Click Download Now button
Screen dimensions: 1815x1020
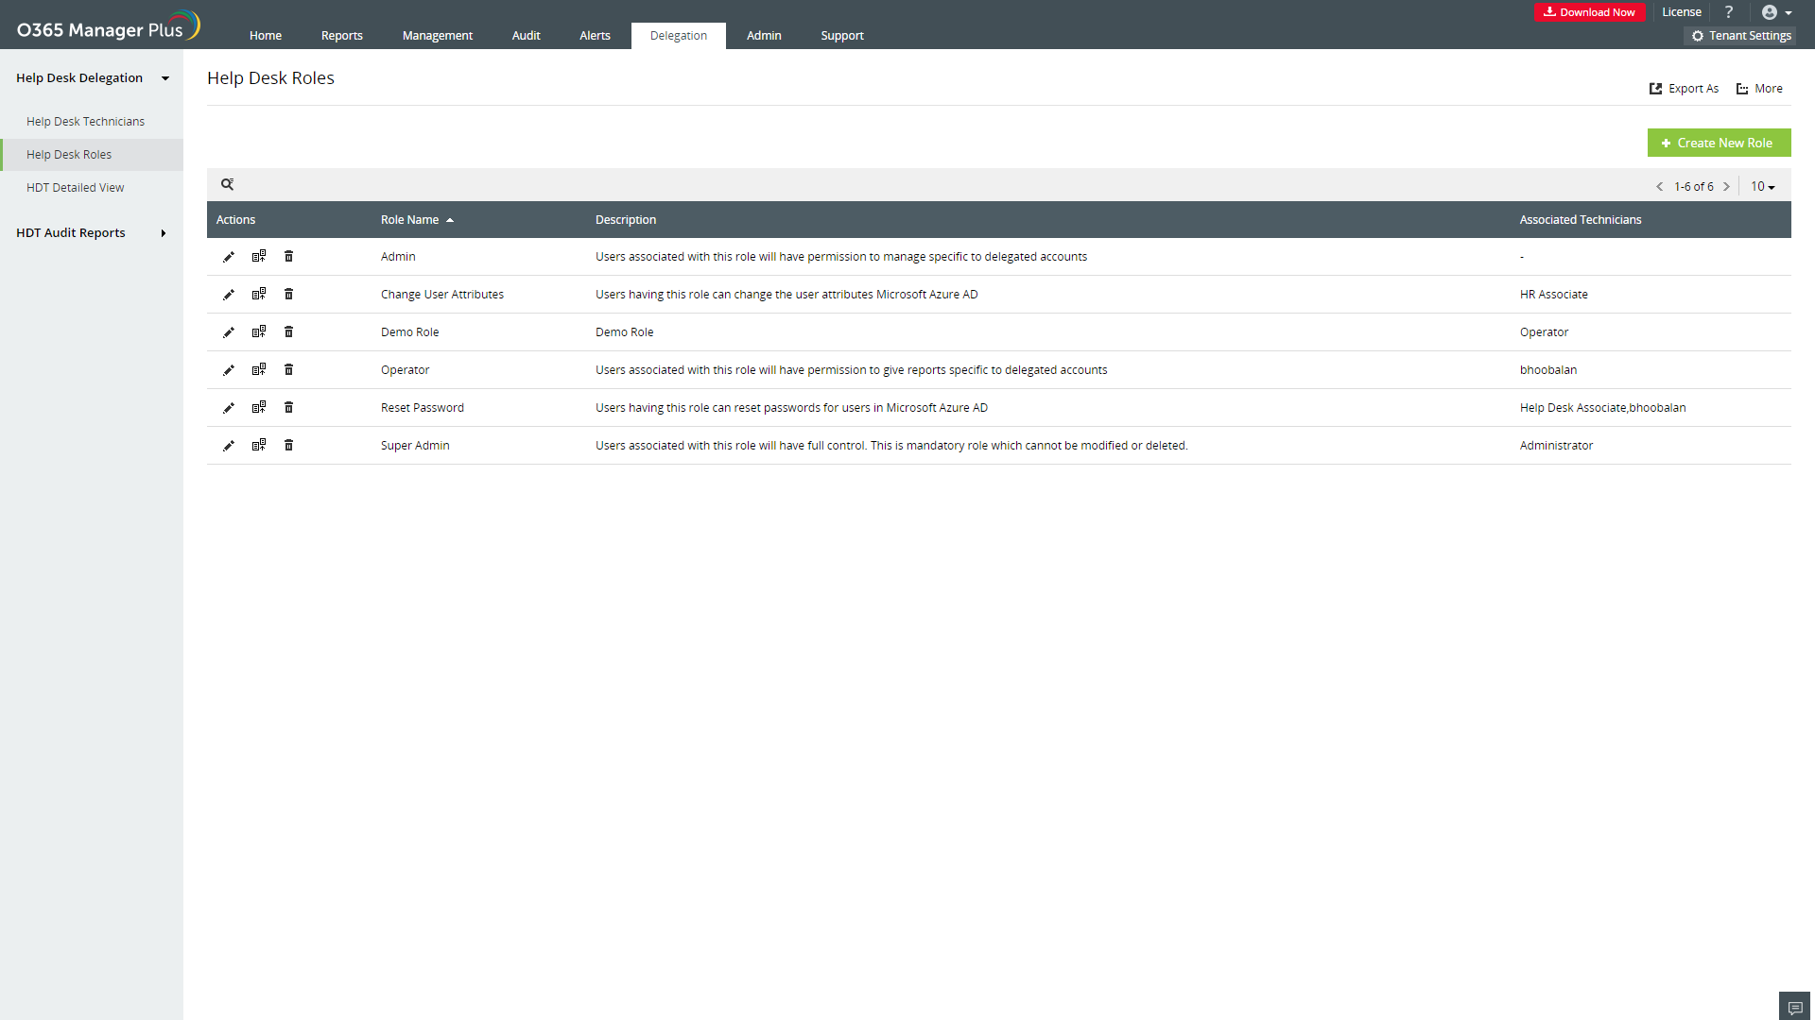coord(1590,12)
